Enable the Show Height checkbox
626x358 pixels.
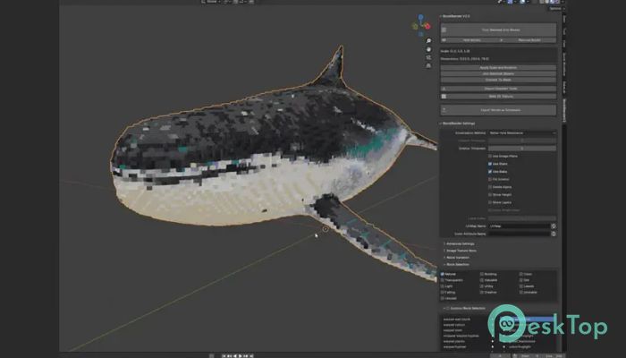490,195
